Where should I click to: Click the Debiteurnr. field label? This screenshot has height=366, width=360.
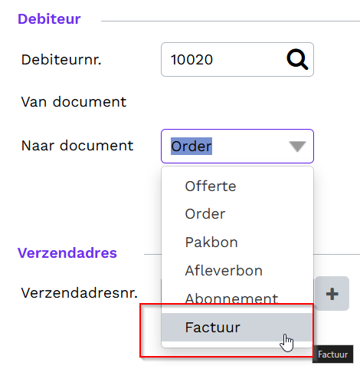(61, 60)
